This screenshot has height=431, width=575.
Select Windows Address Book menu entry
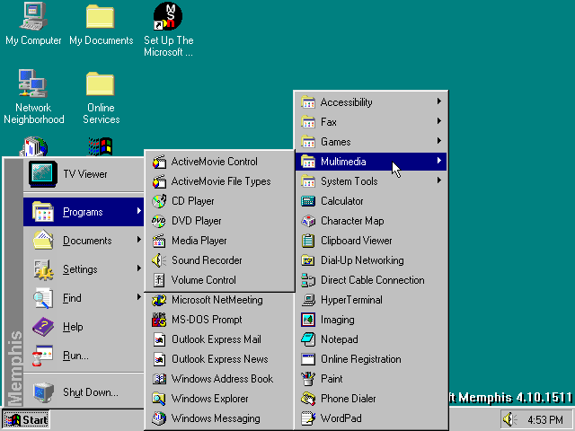pyautogui.click(x=220, y=379)
